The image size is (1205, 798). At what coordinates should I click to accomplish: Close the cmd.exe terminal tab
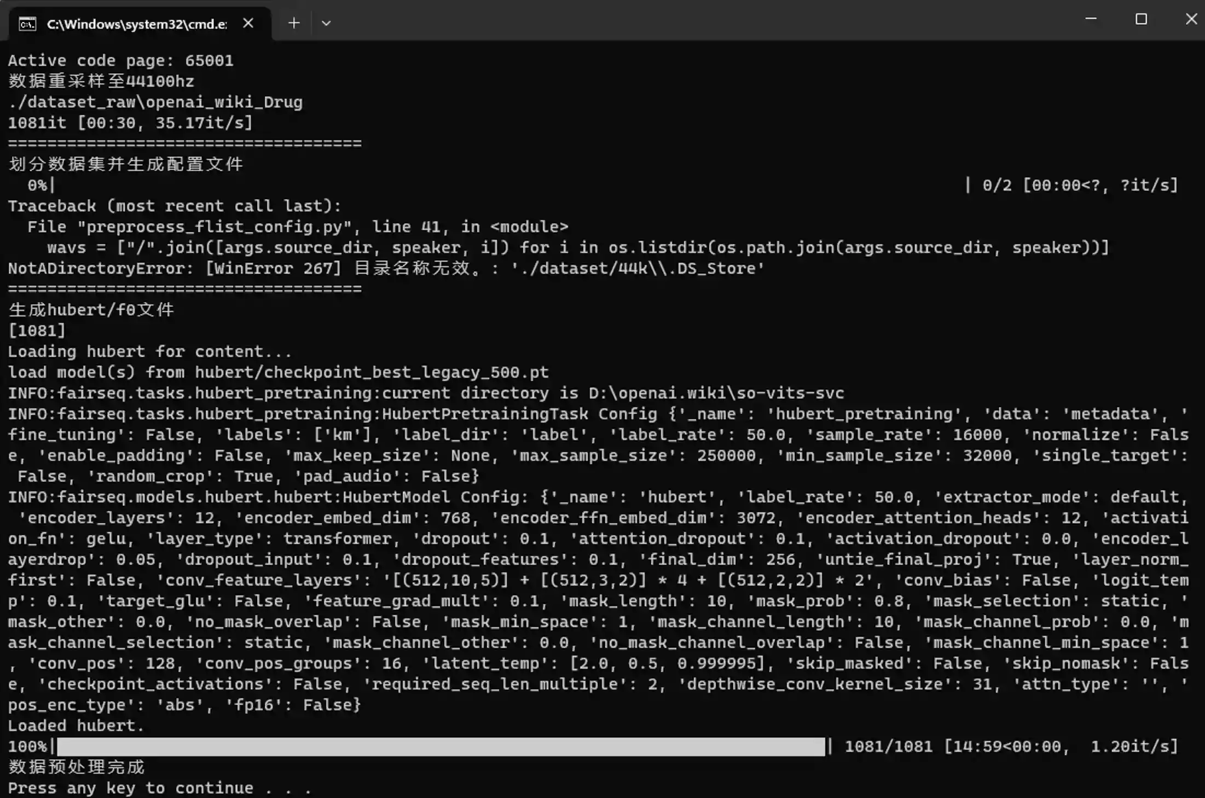point(248,23)
